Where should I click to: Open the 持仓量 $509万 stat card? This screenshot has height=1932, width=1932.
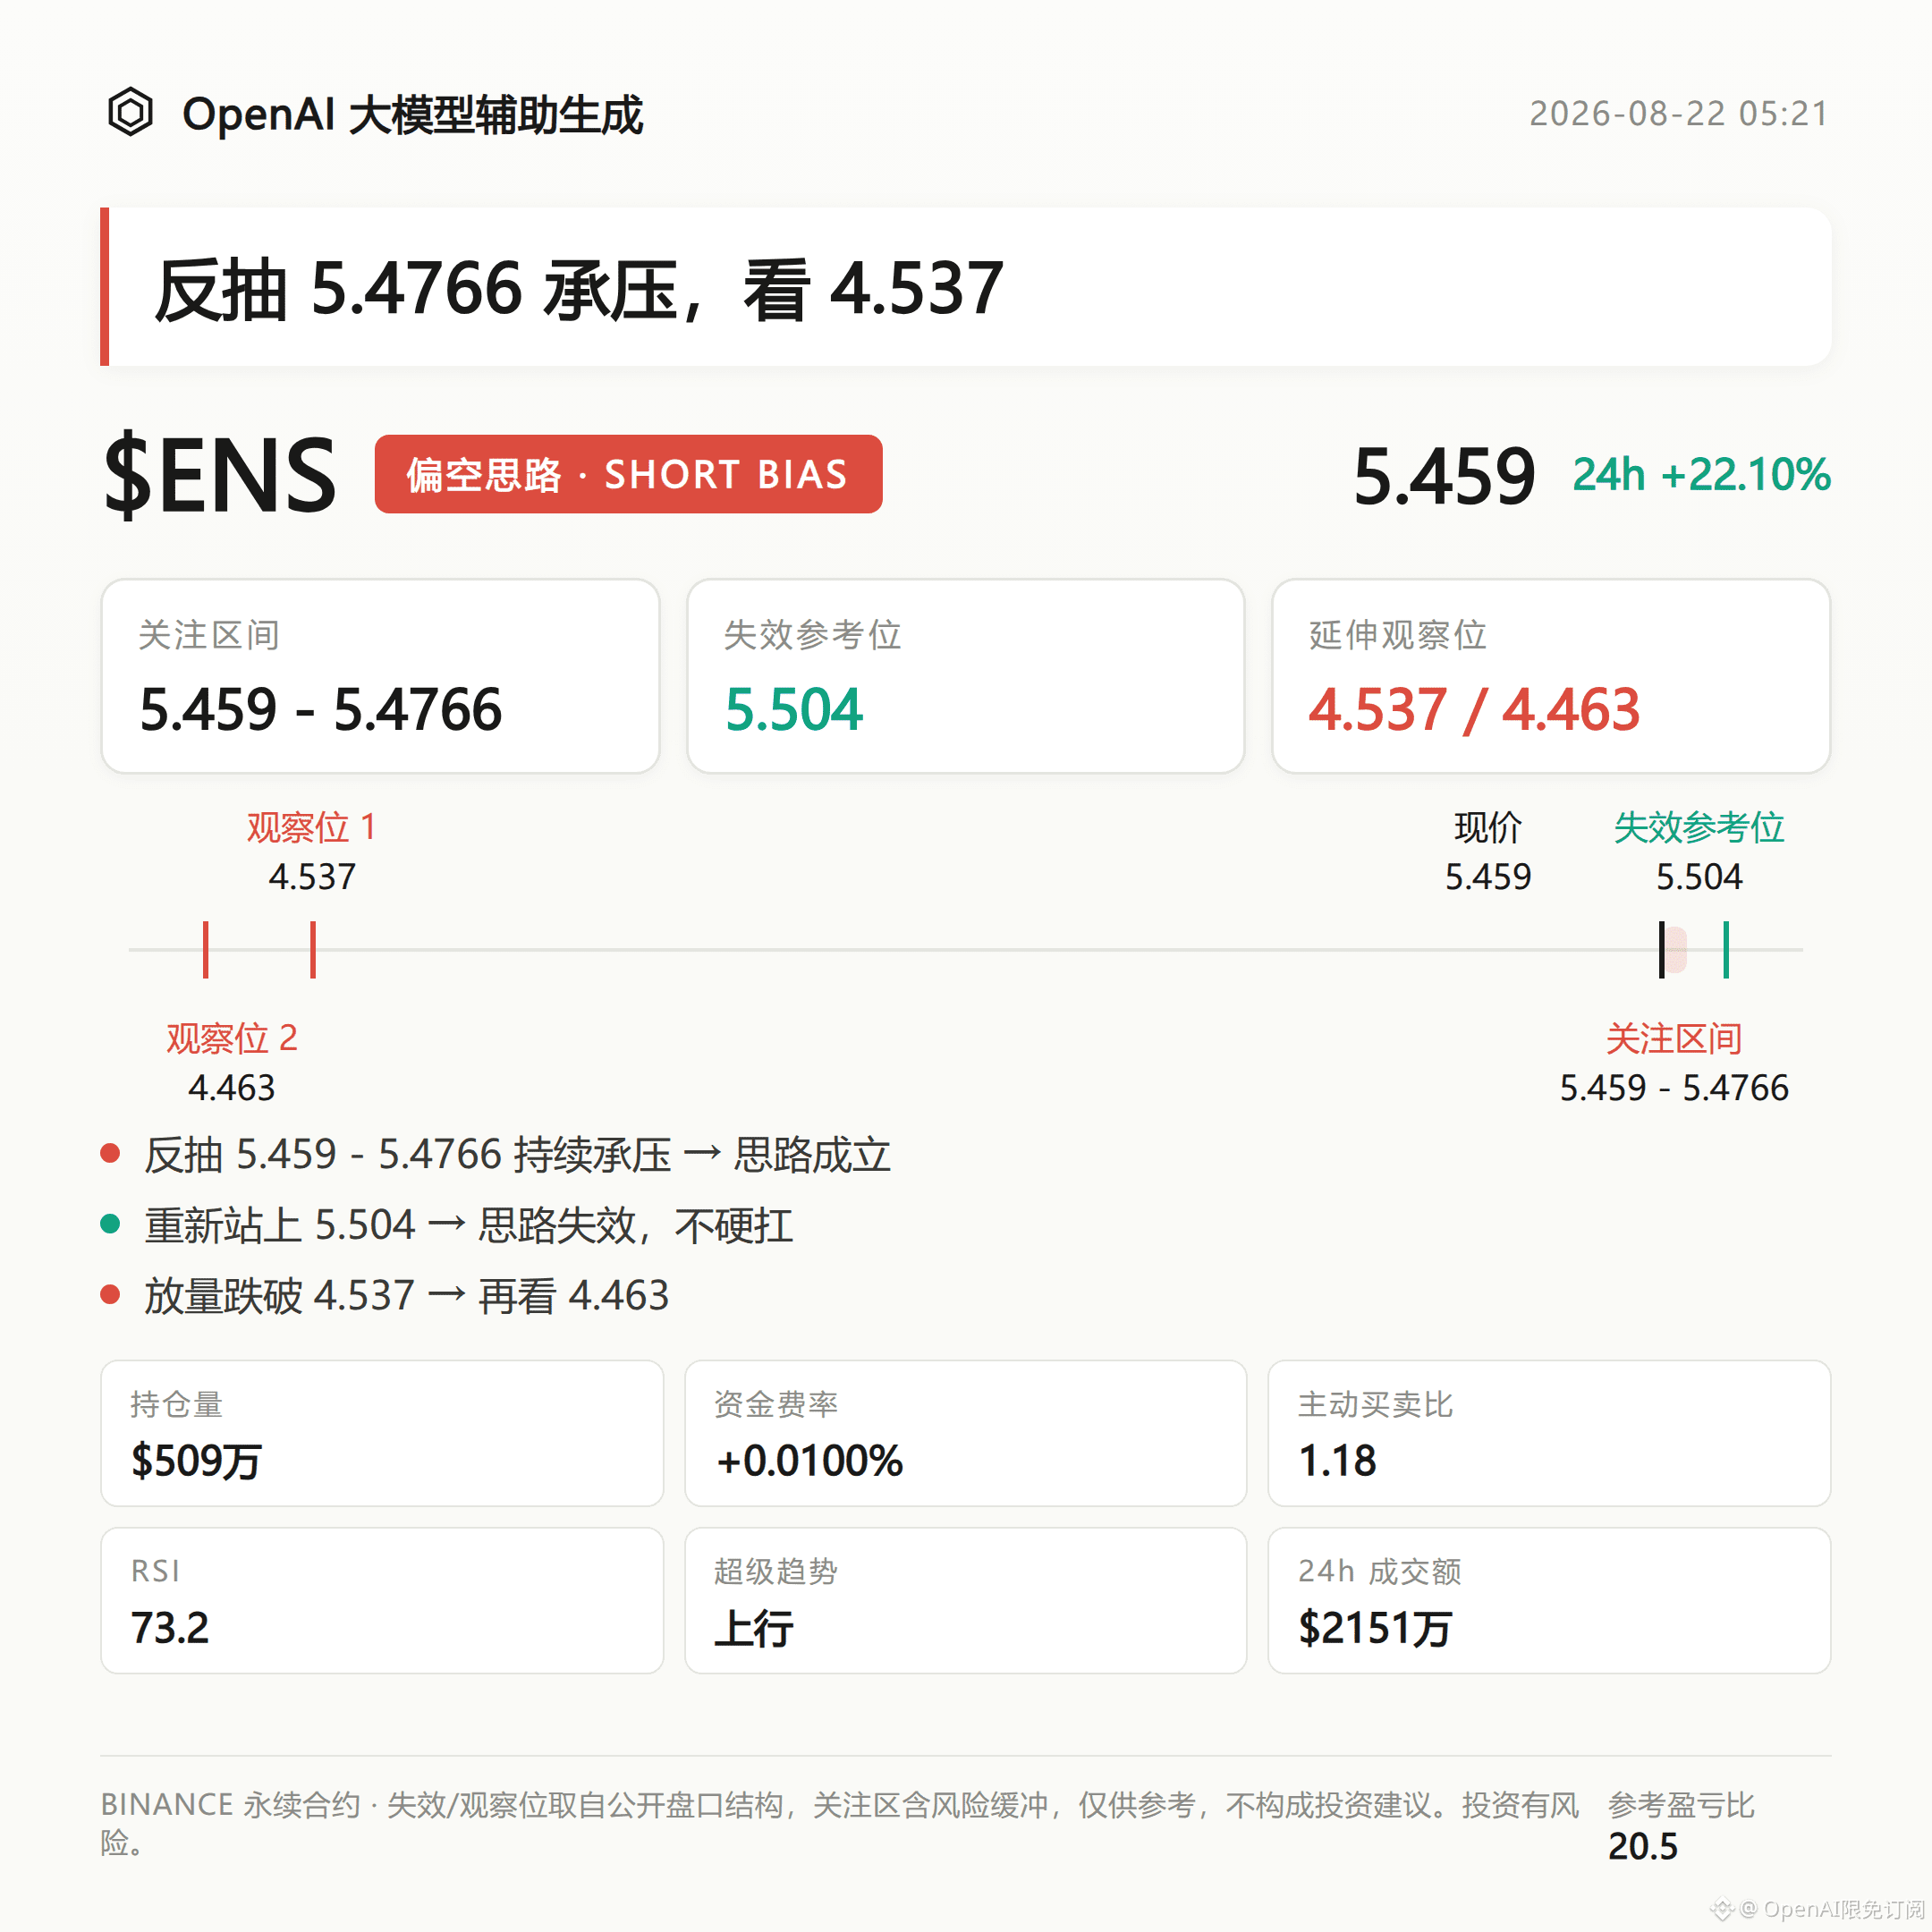[382, 1433]
